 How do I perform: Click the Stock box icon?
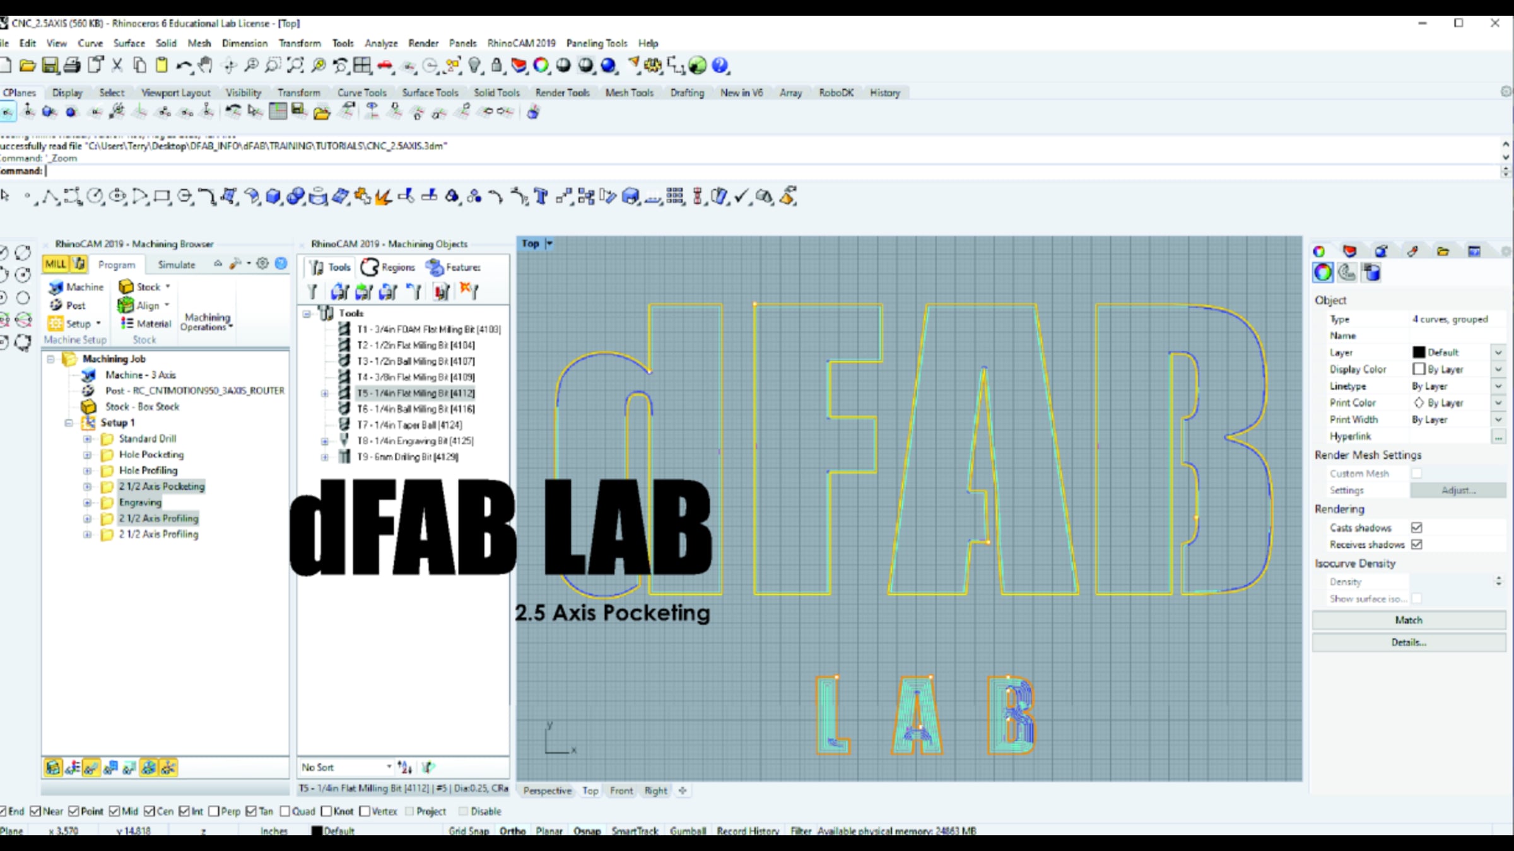[126, 287]
